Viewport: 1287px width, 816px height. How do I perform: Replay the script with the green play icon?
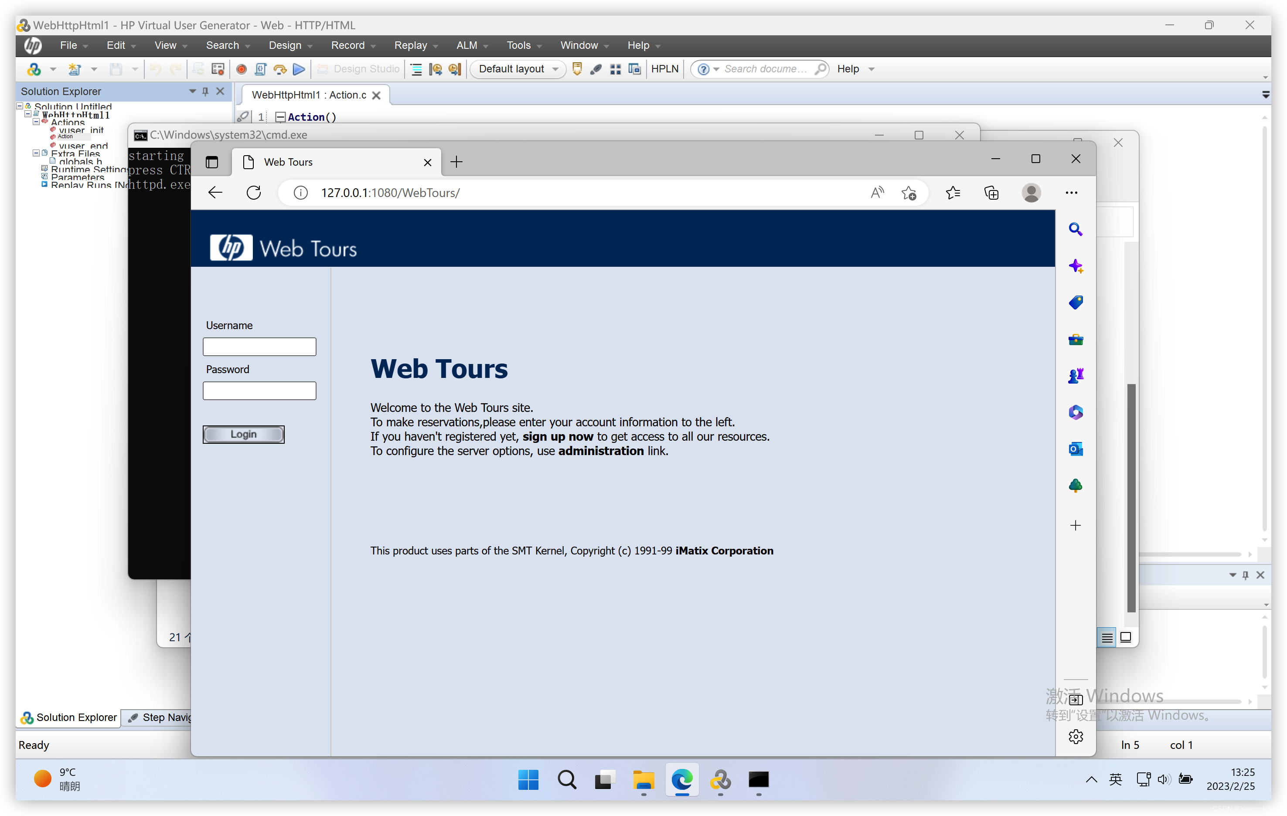[300, 69]
